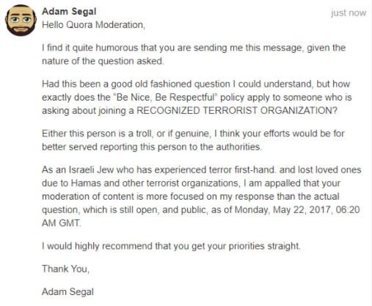
Task: Click the words 'nature of the question asked'
Action: [x=103, y=61]
